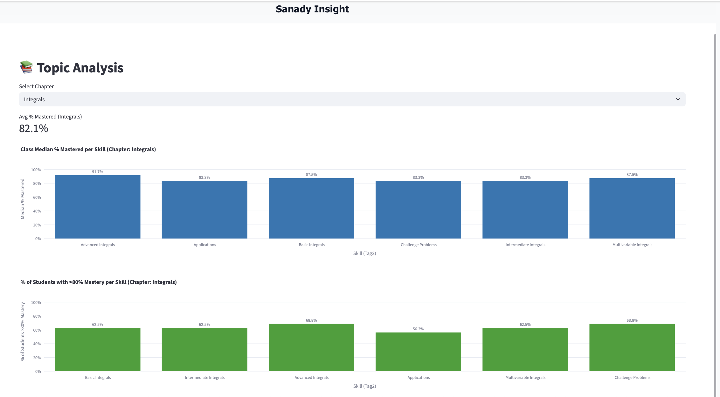Click the 82.1% average mastered metric
Image resolution: width=720 pixels, height=397 pixels.
click(x=34, y=129)
